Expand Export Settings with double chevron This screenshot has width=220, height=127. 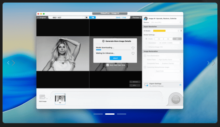point(180,85)
